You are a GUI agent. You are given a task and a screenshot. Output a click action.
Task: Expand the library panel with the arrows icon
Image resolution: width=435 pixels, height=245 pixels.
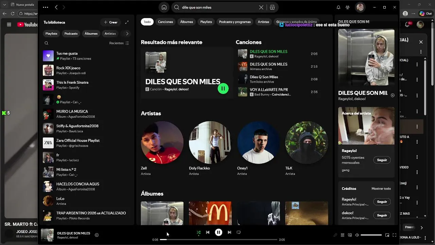coord(127,22)
